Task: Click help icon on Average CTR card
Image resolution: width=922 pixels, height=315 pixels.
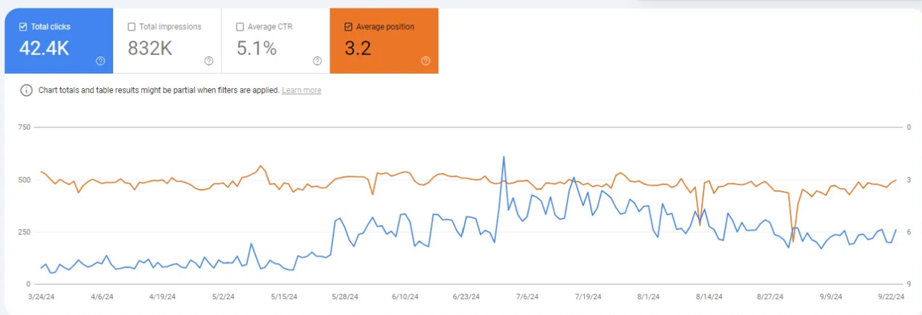Action: [x=317, y=61]
